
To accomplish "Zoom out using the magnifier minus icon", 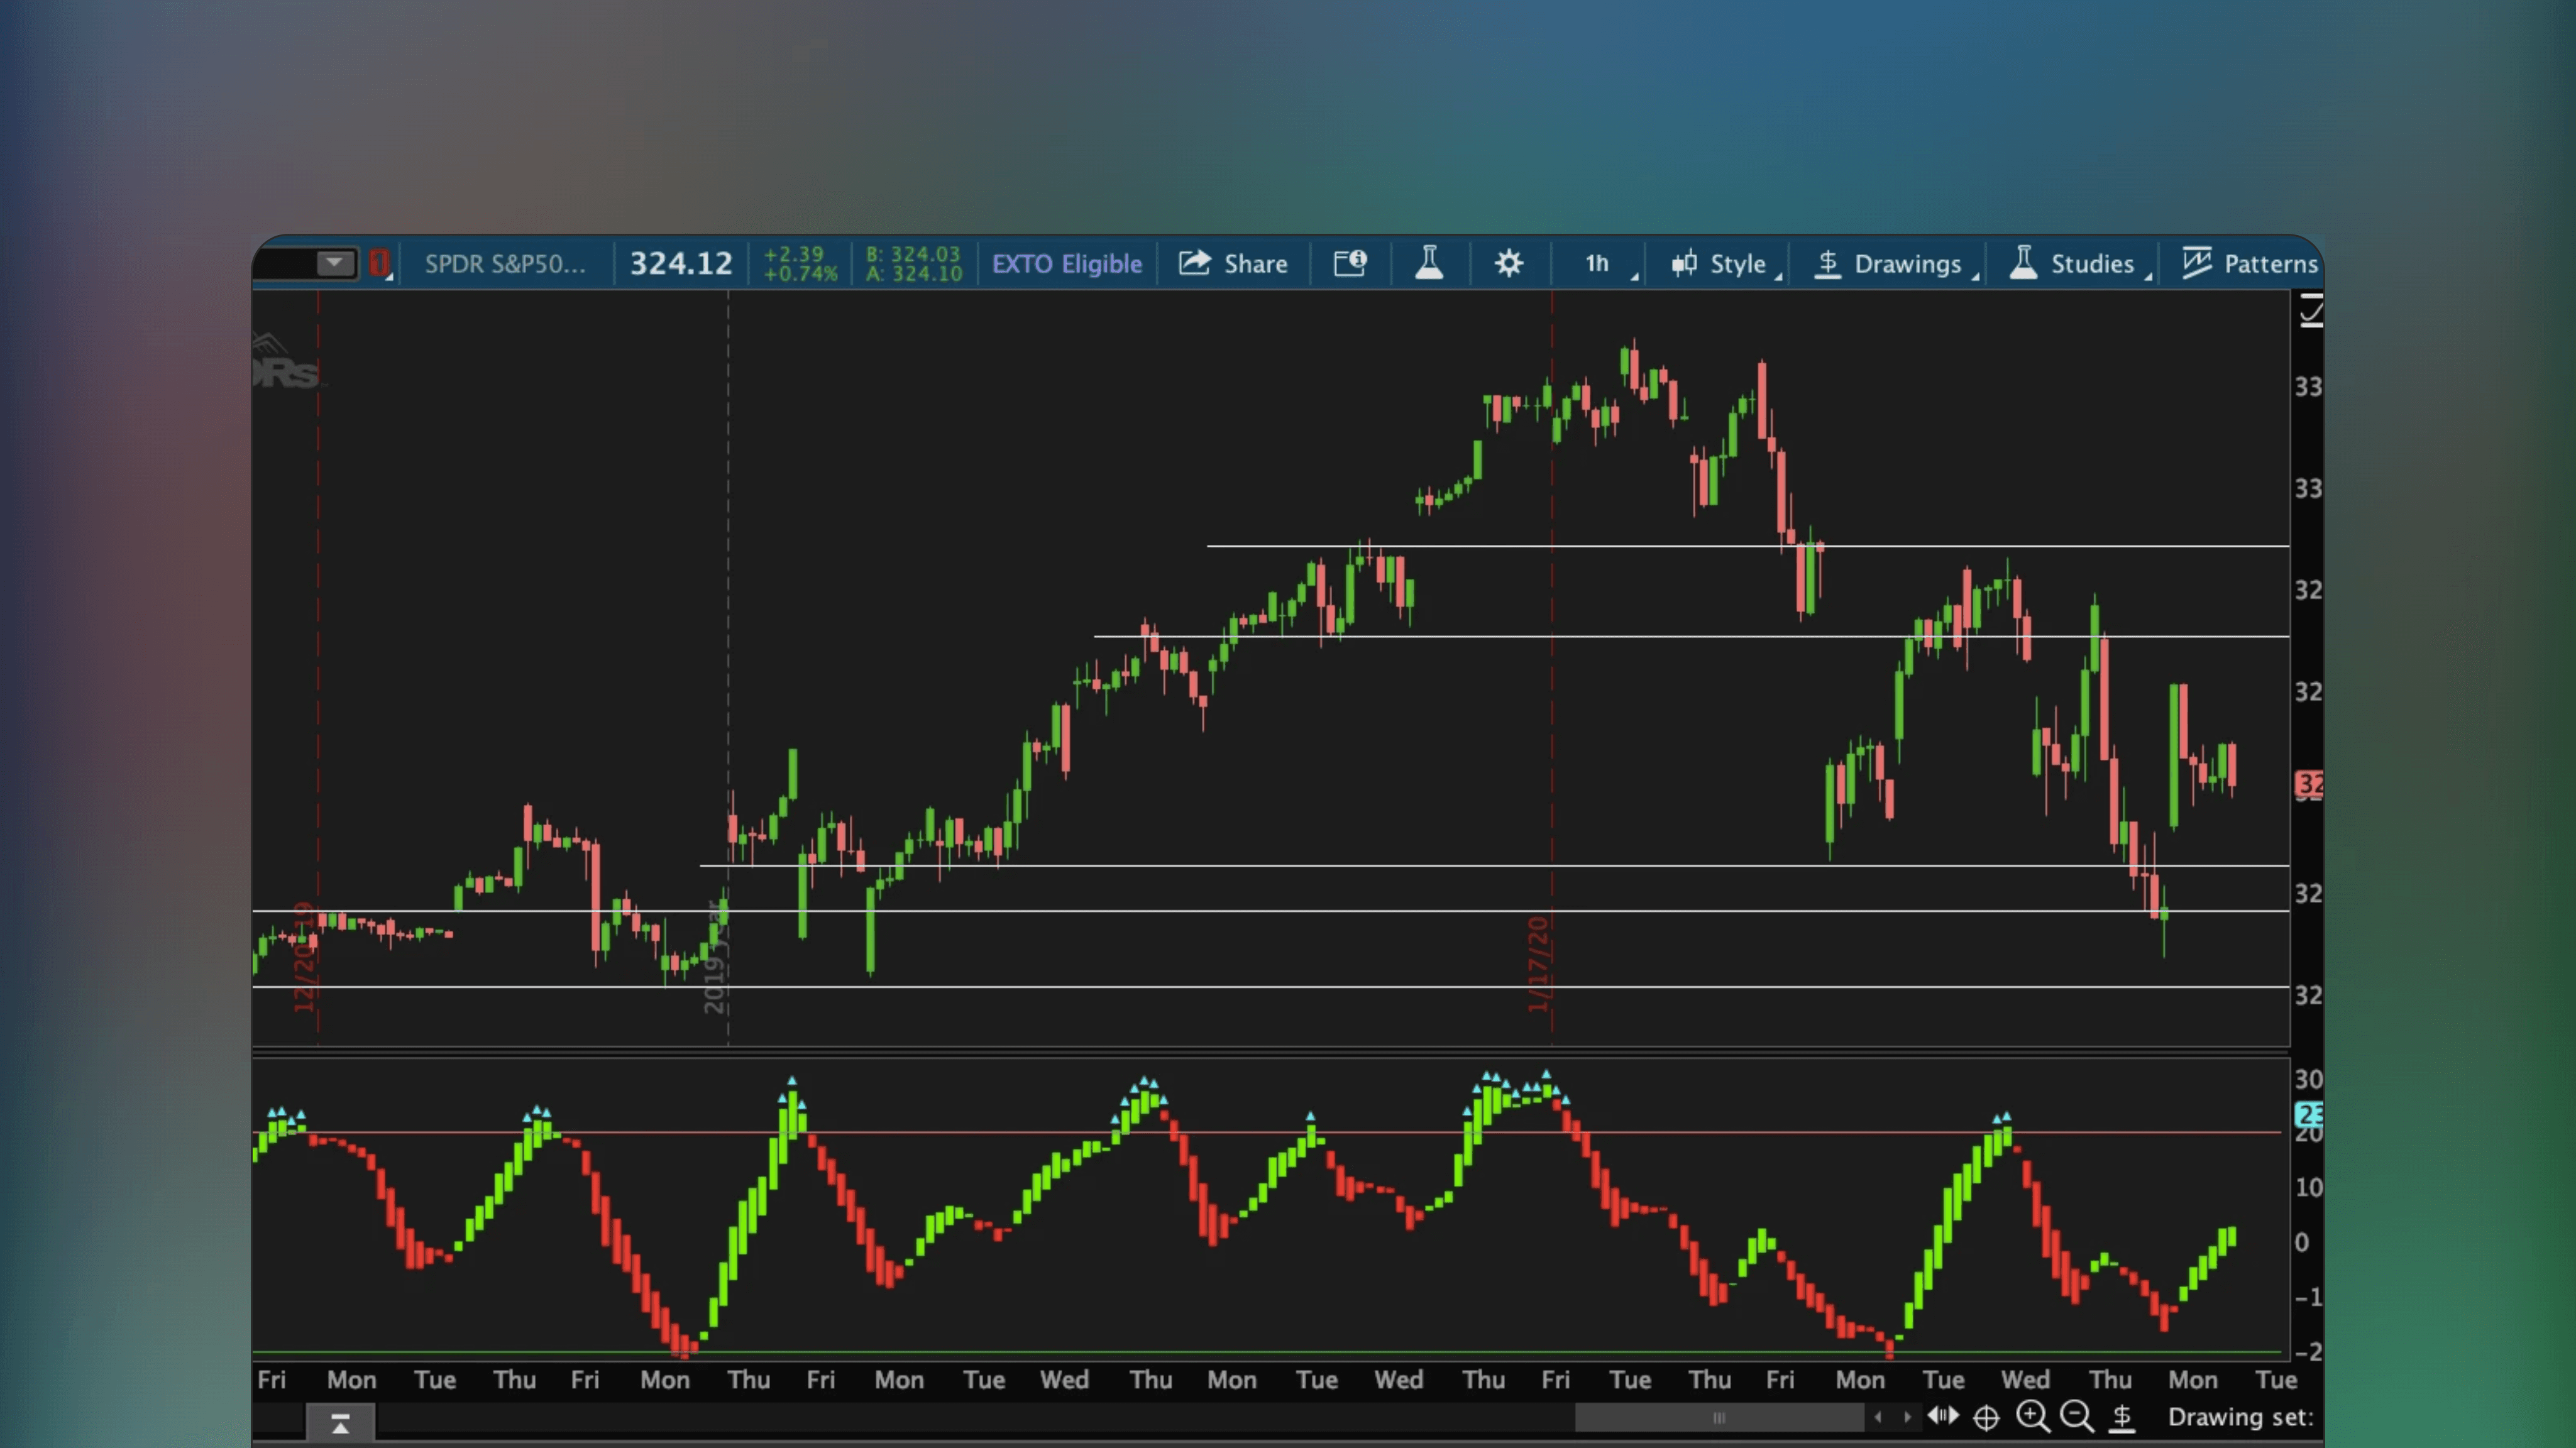I will [x=2077, y=1417].
